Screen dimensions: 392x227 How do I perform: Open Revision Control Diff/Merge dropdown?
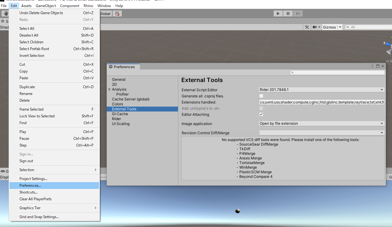(x=322, y=133)
